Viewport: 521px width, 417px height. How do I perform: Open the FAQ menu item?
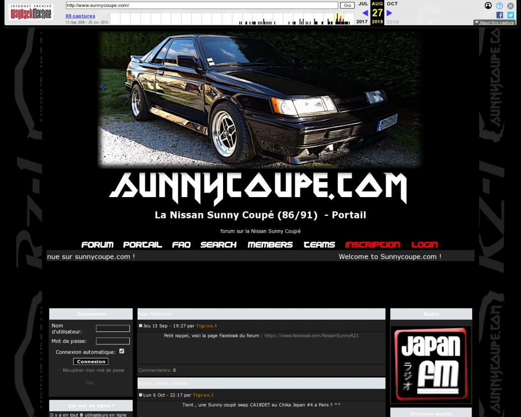(x=181, y=245)
